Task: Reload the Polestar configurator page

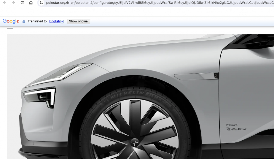Action: pyautogui.click(x=22, y=3)
